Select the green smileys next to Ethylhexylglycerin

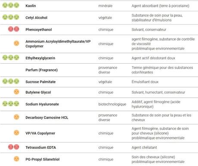[x=11, y=58]
